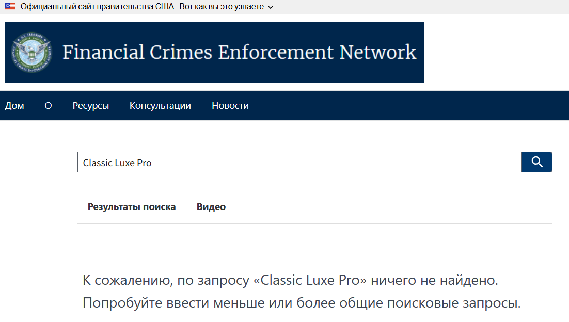
Task: Open the «Ресурсы» navigation menu
Action: pyautogui.click(x=91, y=105)
